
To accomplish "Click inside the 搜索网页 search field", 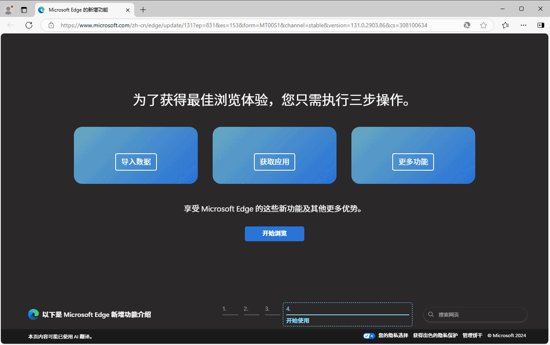I will tap(475, 314).
